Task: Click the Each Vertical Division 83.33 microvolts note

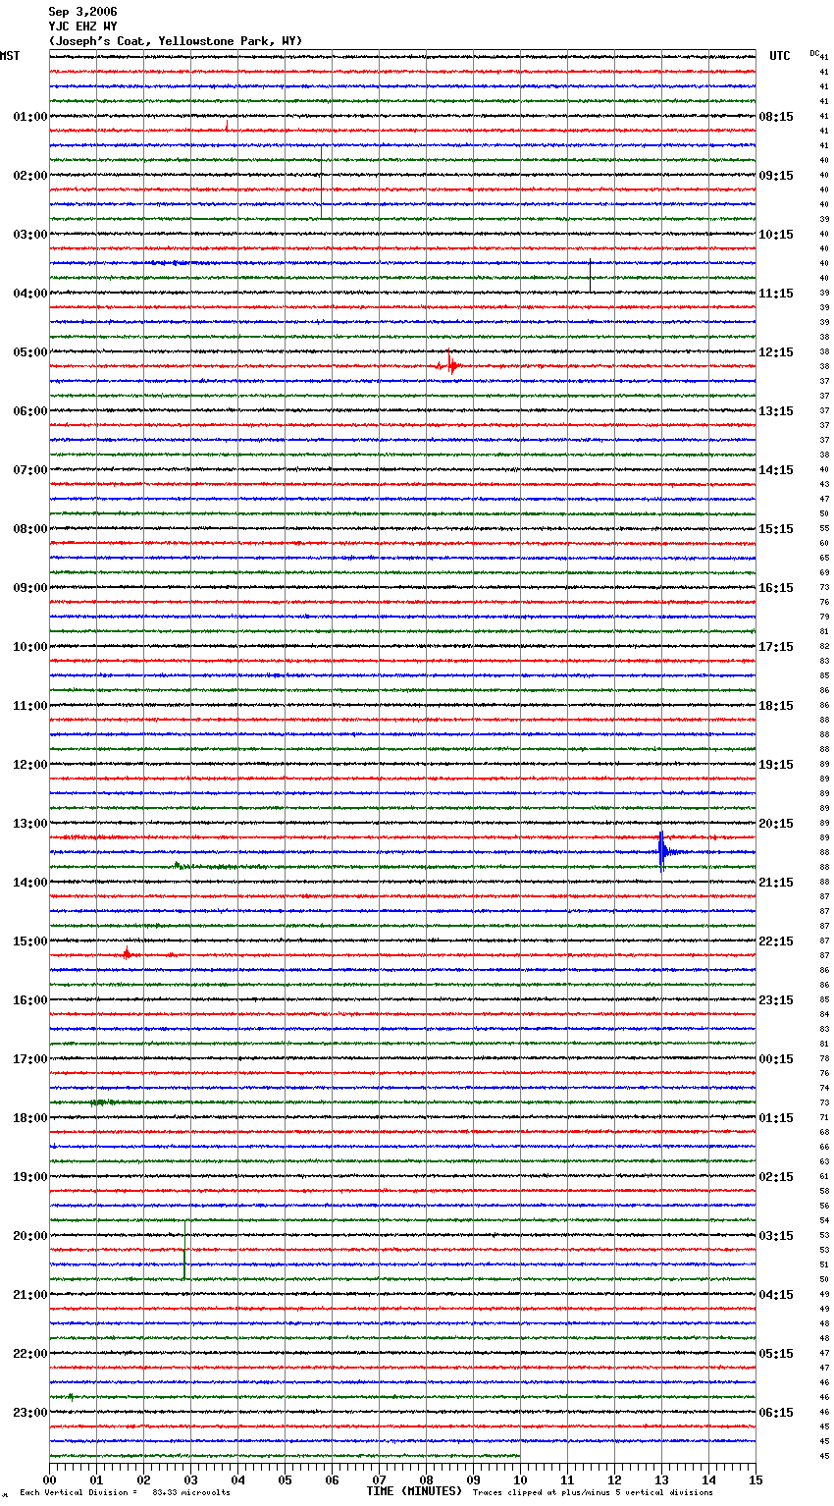Action: (125, 1493)
